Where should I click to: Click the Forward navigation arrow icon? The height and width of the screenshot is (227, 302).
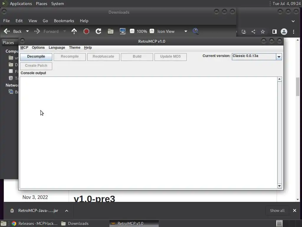coord(37,31)
